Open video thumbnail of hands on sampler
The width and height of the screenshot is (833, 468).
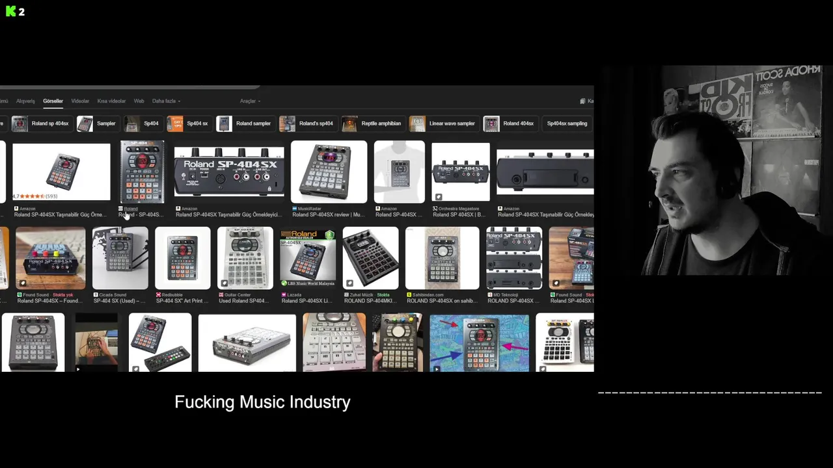click(x=96, y=343)
